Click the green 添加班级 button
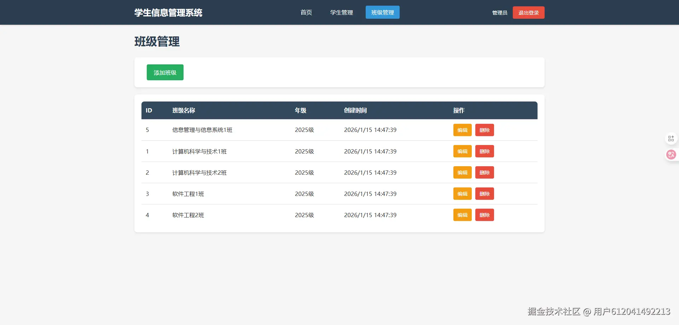This screenshot has height=325, width=679. (165, 72)
